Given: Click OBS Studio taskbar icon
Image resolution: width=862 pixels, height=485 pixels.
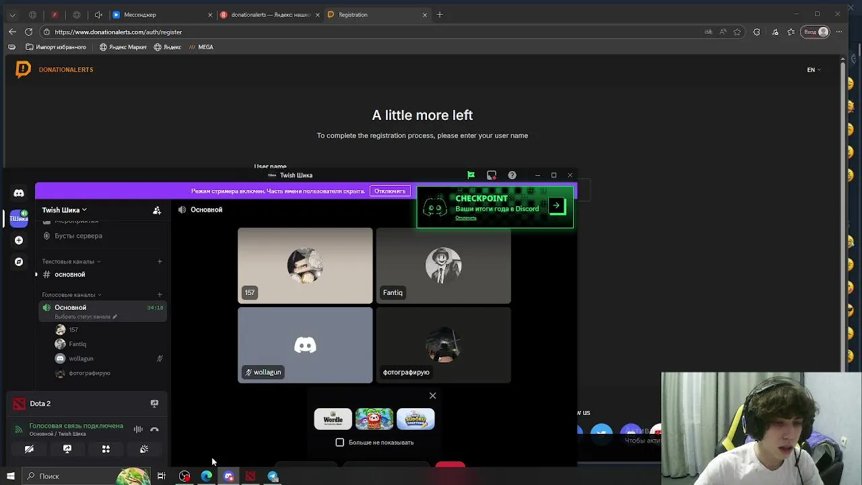Looking at the screenshot, I should (185, 476).
